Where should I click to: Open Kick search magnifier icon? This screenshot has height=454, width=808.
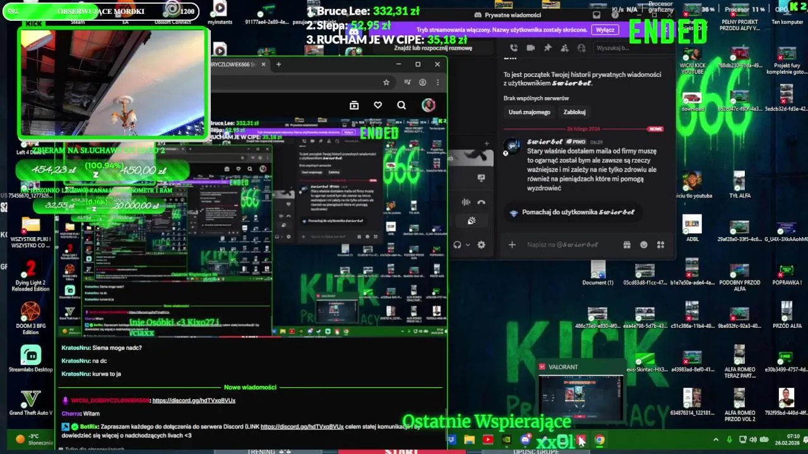pos(401,105)
